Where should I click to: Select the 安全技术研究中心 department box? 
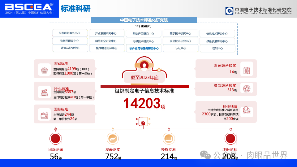pos(180,41)
